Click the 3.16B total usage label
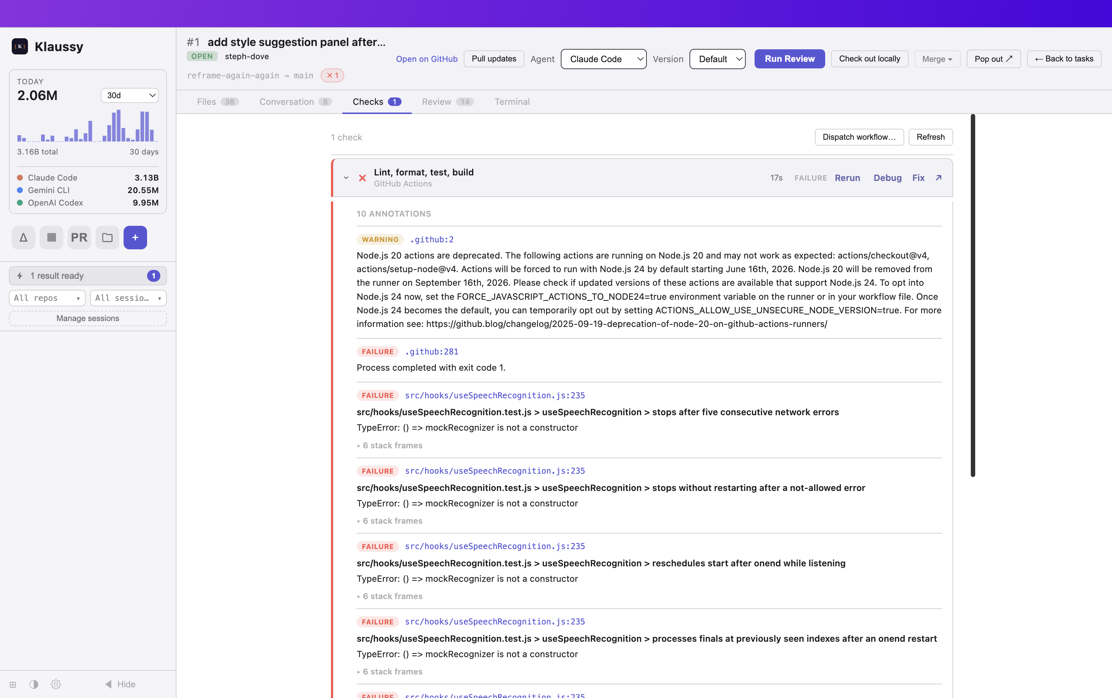The height and width of the screenshot is (698, 1112). click(38, 152)
